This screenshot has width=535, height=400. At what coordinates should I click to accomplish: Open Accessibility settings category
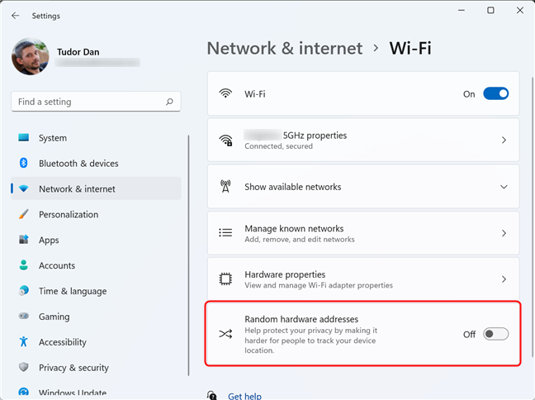96,342
